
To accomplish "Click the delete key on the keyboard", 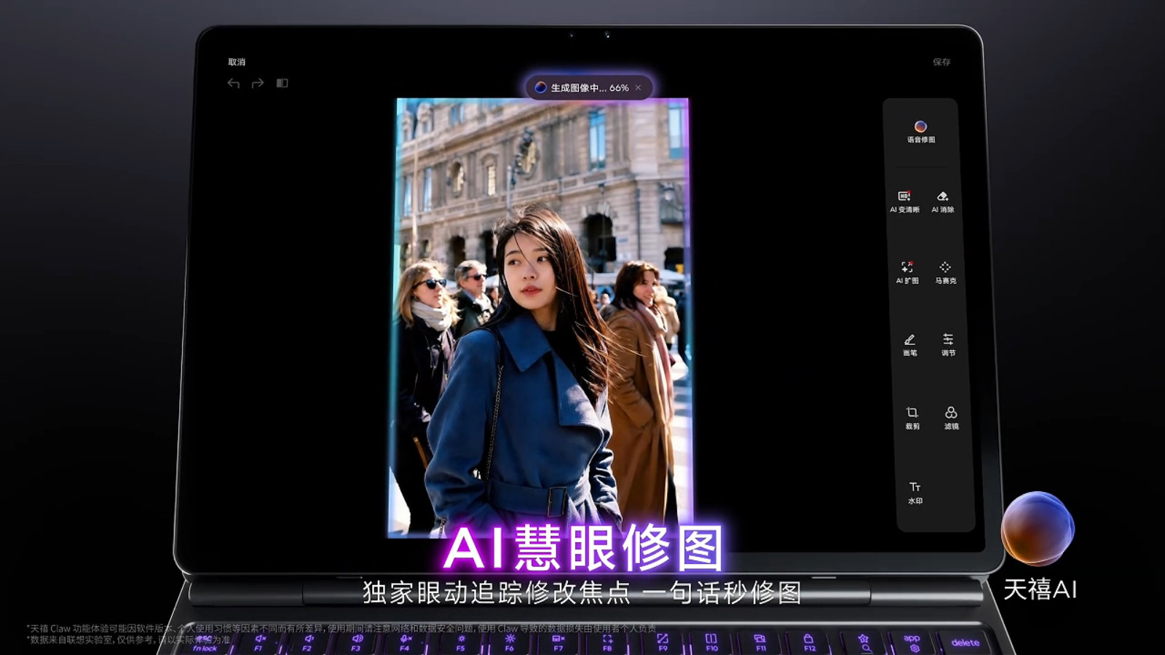I will click(965, 643).
